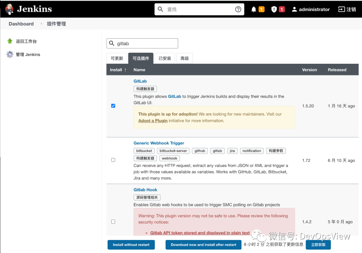Click 管理 Jenkins sidebar link

(28, 54)
